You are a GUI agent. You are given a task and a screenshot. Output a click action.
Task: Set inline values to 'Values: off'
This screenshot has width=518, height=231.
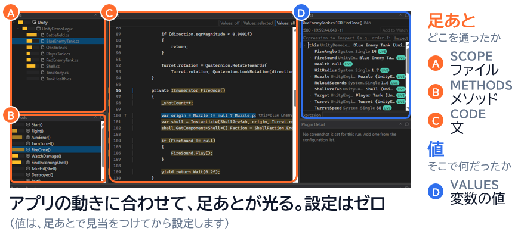click(230, 23)
